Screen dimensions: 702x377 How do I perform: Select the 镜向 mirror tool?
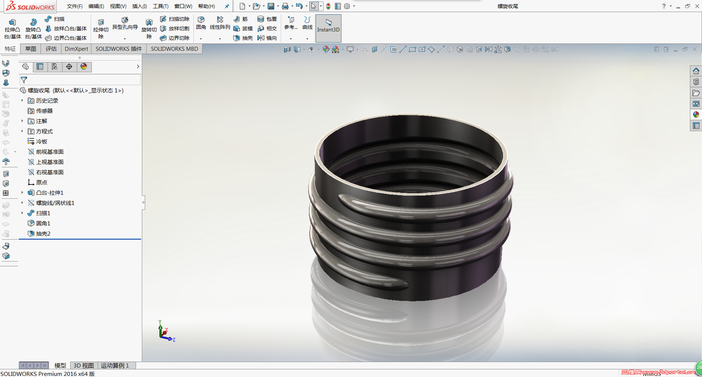pos(267,38)
